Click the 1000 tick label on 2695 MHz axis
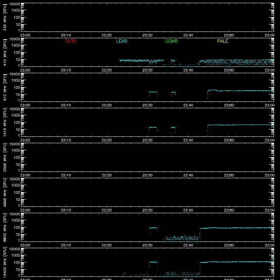 (16, 150)
